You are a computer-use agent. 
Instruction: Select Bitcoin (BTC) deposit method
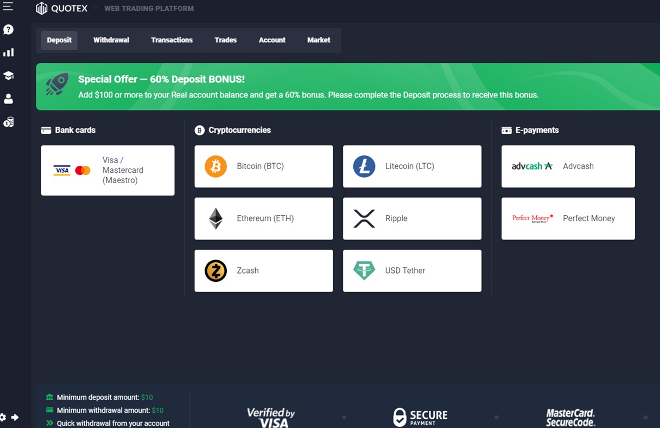(264, 166)
